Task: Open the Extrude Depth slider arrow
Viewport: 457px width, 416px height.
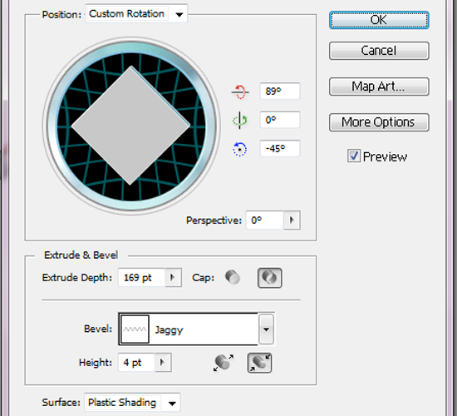Action: click(x=173, y=278)
